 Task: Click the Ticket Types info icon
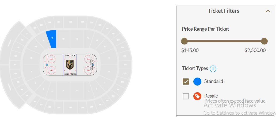[213, 69]
